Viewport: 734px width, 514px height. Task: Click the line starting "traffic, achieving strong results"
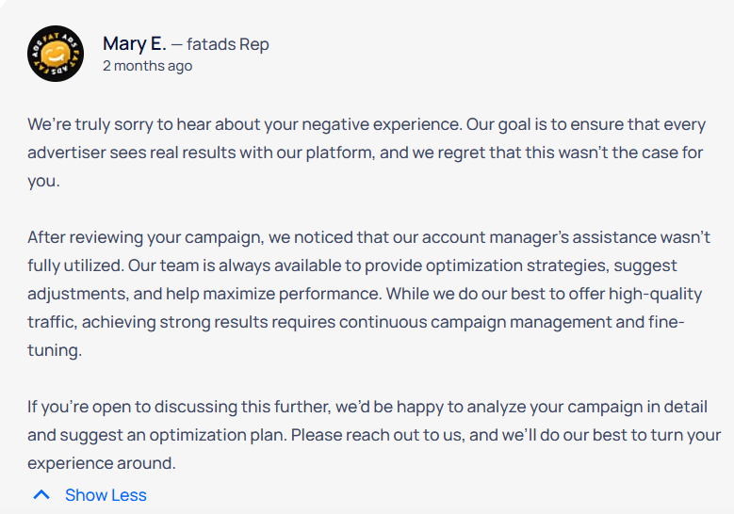pos(356,322)
